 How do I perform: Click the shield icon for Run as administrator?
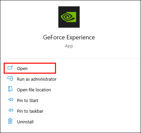coord(10,79)
